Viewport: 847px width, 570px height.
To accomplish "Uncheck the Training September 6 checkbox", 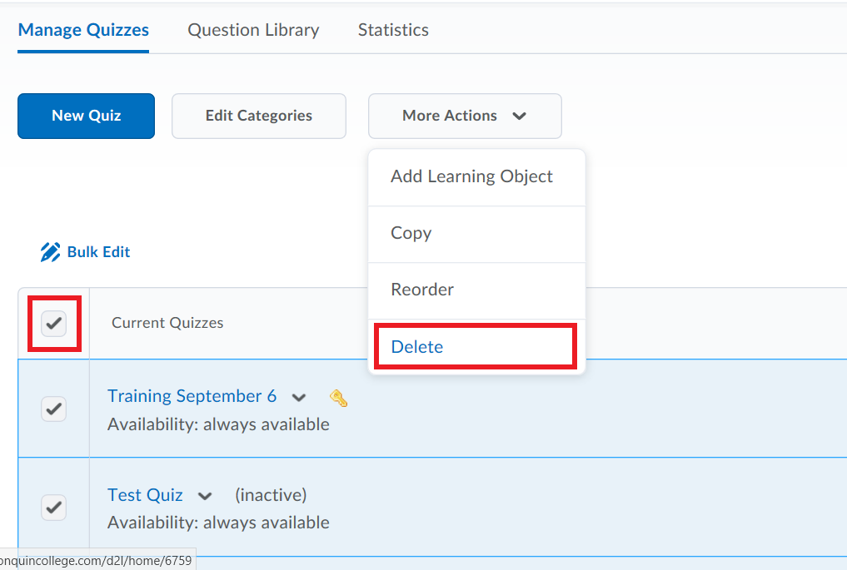I will (x=53, y=409).
